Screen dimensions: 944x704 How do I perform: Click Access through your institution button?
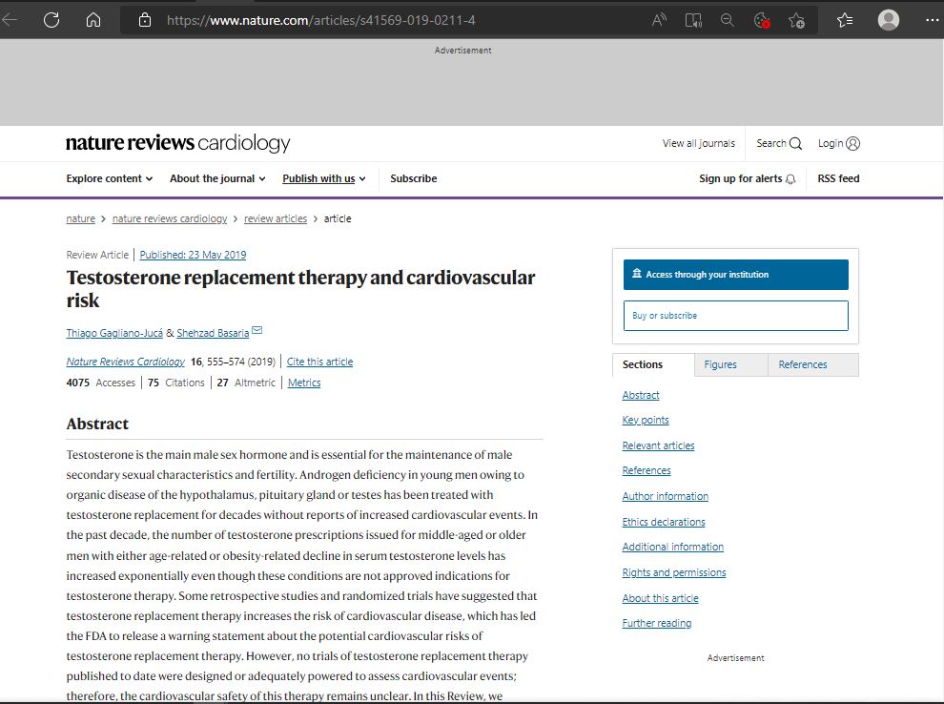tap(736, 275)
